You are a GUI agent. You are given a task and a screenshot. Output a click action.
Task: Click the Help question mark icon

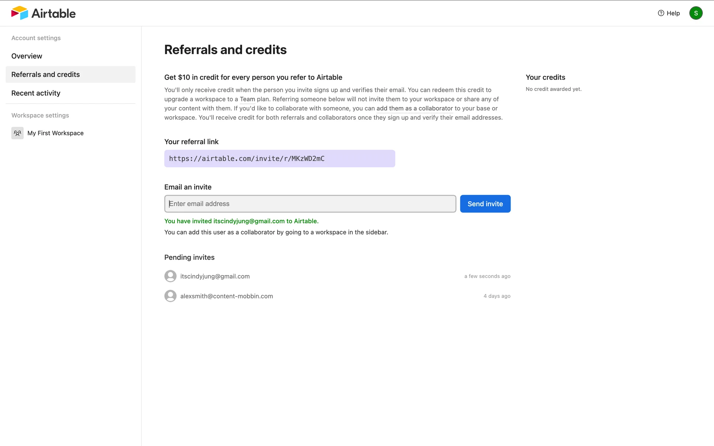[x=661, y=13]
